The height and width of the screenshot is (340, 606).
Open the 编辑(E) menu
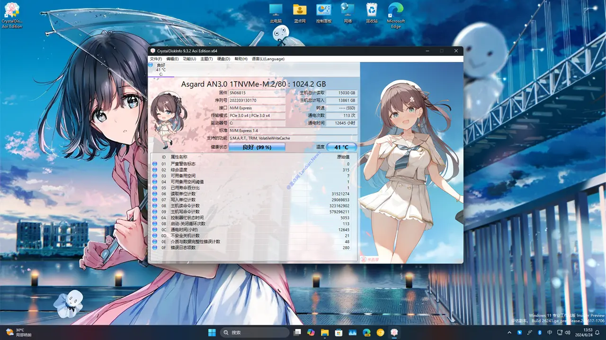coord(172,59)
